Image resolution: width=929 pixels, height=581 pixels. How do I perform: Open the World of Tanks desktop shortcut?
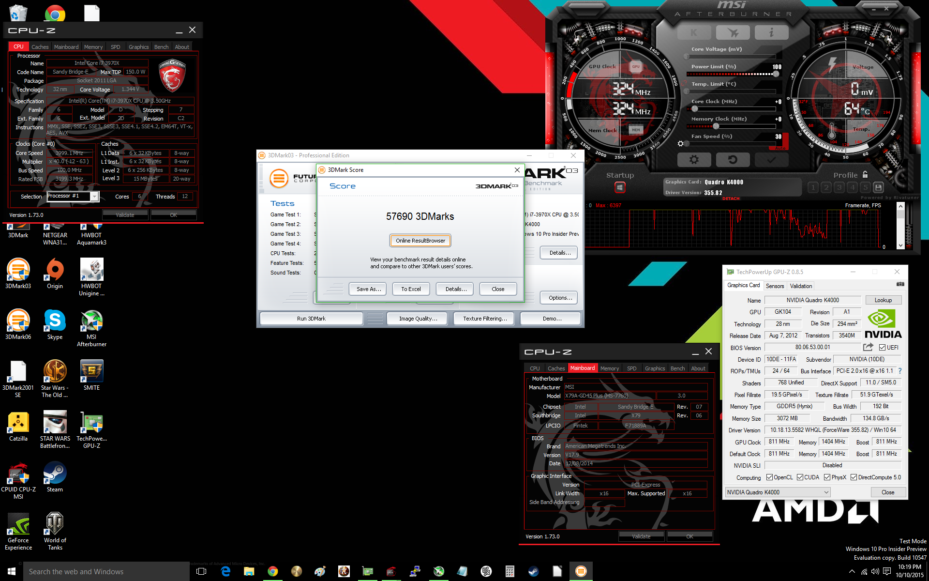(55, 531)
